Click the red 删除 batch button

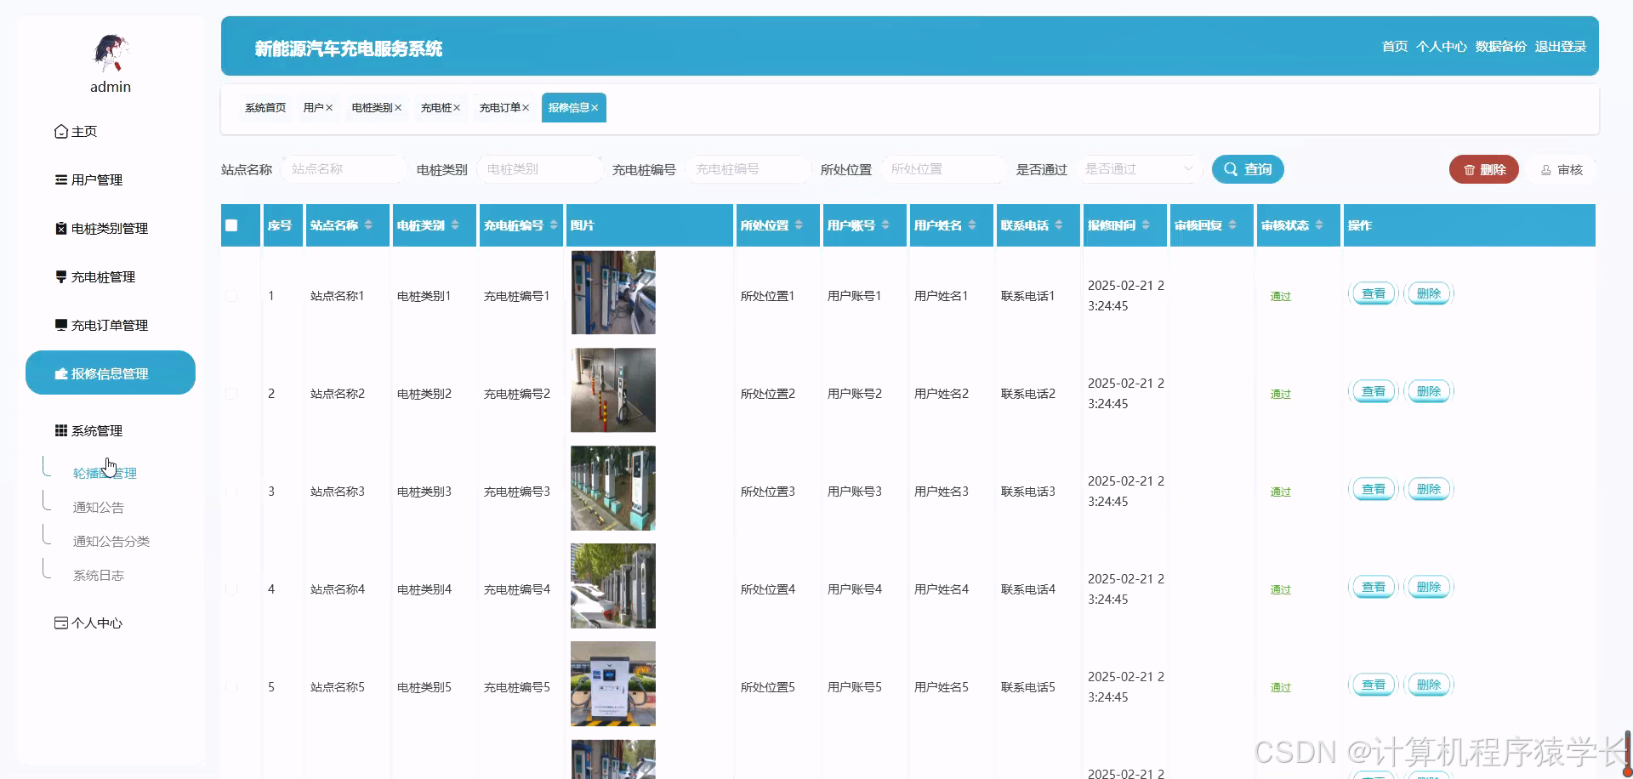coord(1484,169)
